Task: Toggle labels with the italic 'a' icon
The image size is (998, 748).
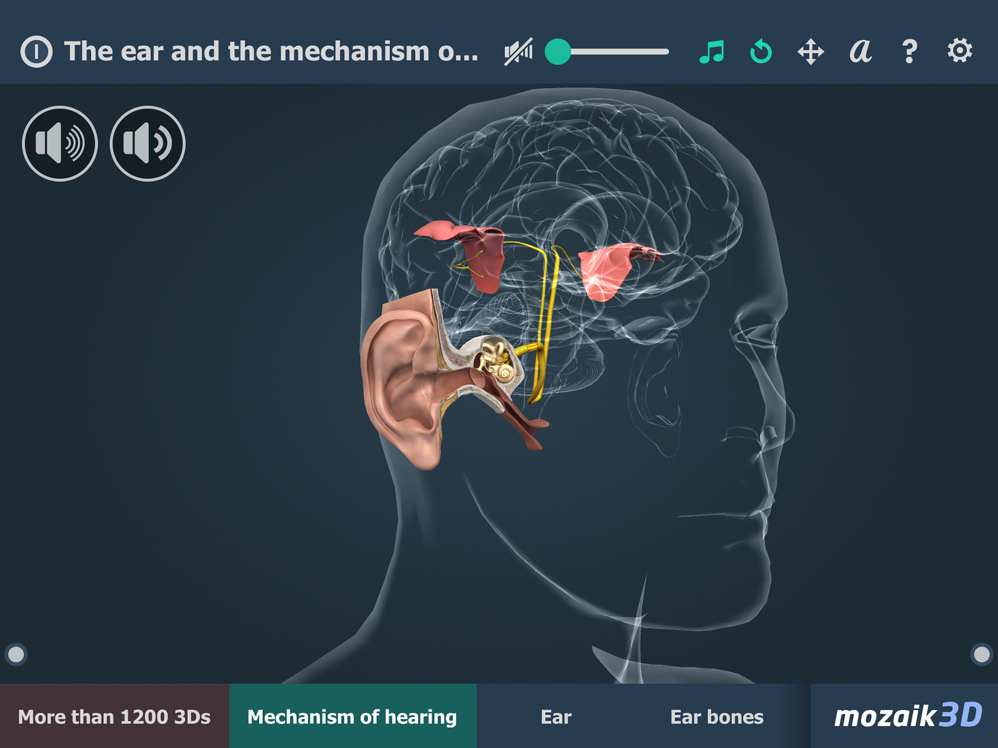Action: [x=860, y=51]
